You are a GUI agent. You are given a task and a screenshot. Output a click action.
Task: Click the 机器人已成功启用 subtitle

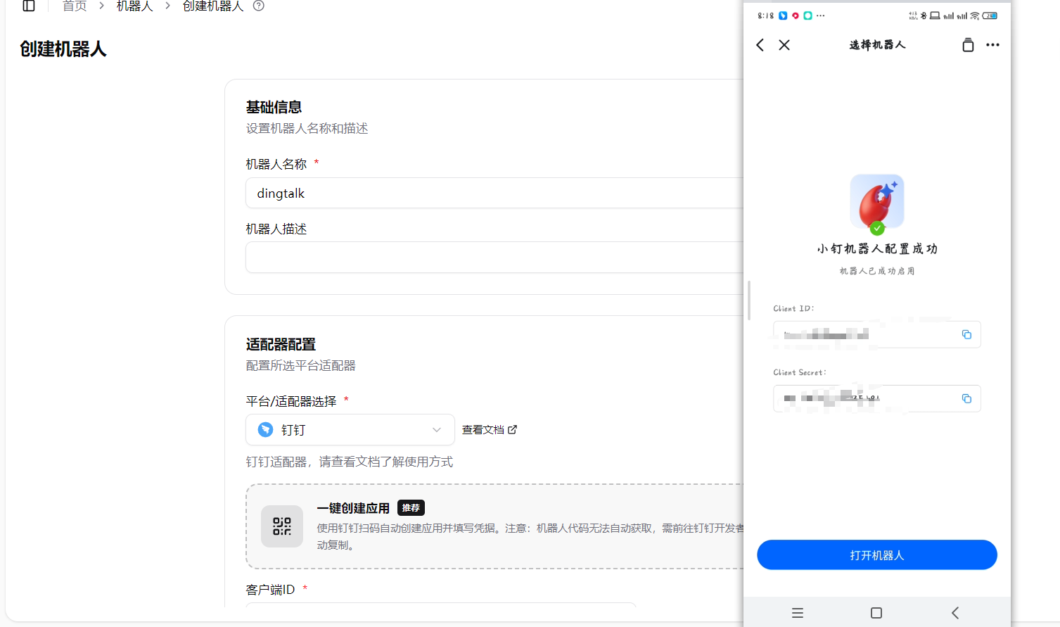click(877, 271)
